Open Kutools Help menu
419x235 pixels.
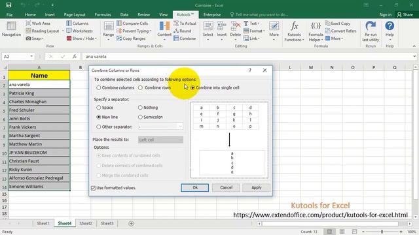pyautogui.click(x=390, y=30)
